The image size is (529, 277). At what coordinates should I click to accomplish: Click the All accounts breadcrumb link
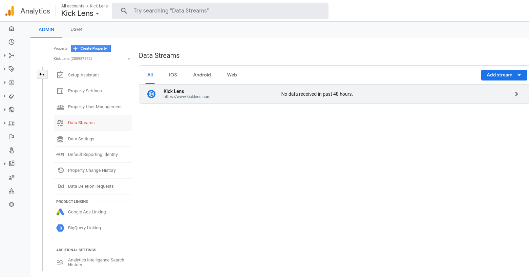coord(73,6)
